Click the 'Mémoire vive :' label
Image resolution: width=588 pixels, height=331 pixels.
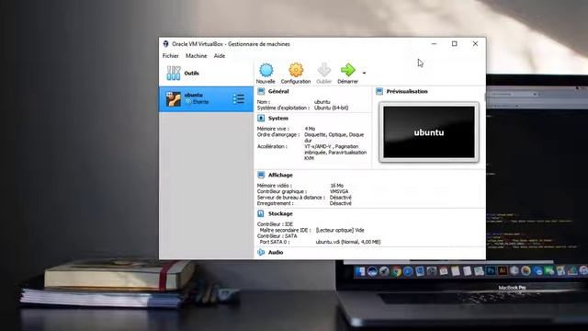[273, 129]
